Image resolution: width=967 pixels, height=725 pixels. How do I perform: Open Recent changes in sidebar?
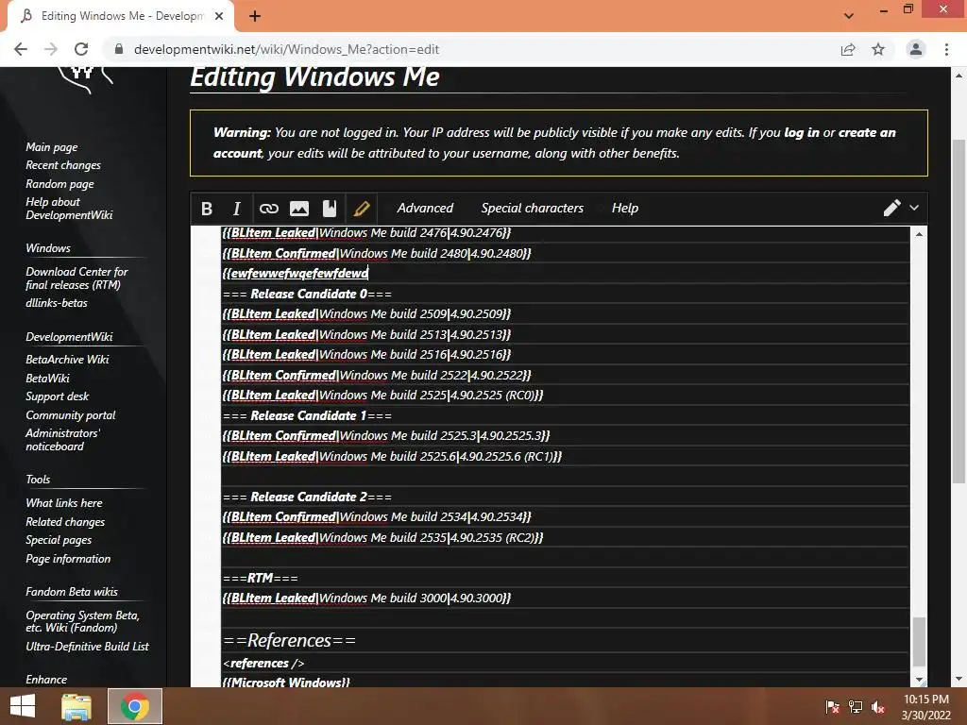click(63, 165)
